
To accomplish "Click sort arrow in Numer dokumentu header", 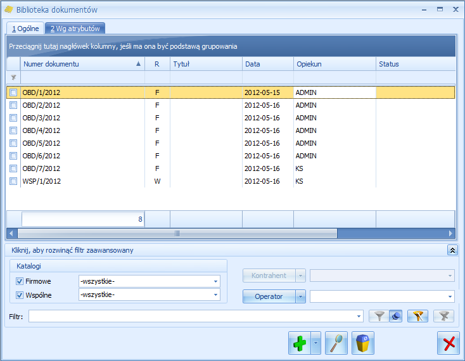I will click(x=138, y=64).
